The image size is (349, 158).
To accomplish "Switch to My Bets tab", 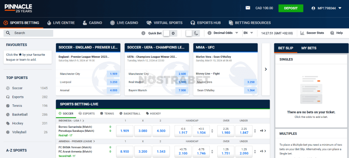I will point(309,48).
